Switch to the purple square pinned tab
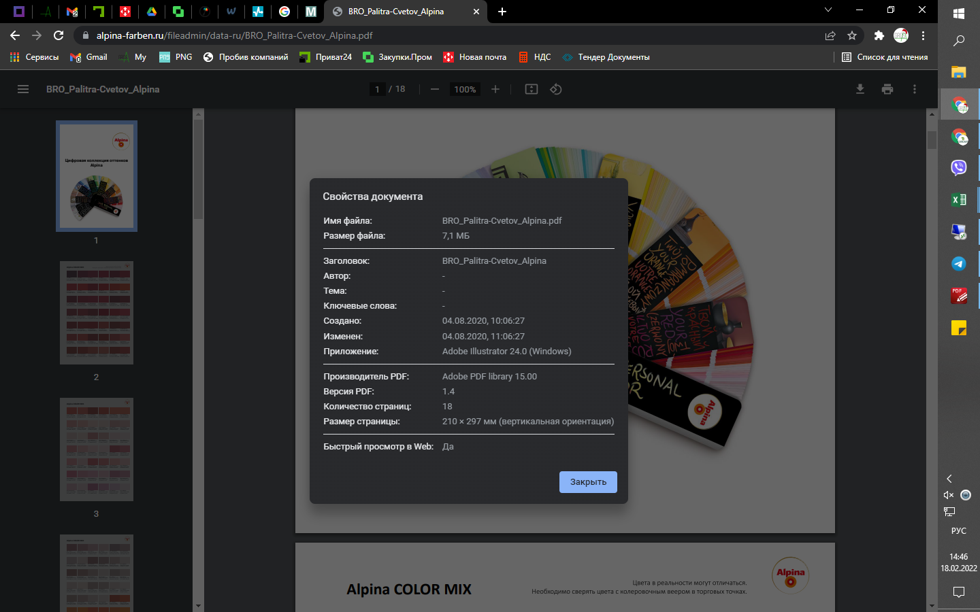Image resolution: width=980 pixels, height=612 pixels. point(19,12)
